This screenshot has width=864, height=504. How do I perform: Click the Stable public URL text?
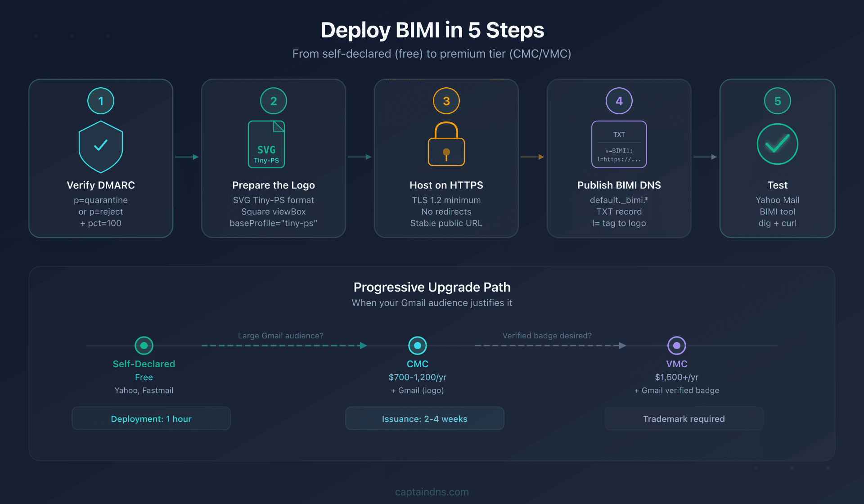point(446,223)
